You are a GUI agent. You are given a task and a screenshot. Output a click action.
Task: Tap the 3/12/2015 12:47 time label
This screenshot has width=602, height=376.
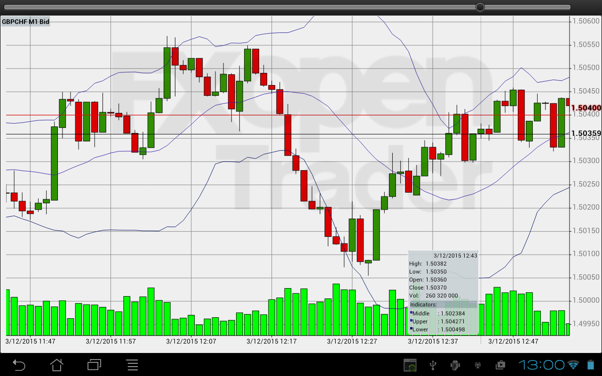[x=513, y=341]
